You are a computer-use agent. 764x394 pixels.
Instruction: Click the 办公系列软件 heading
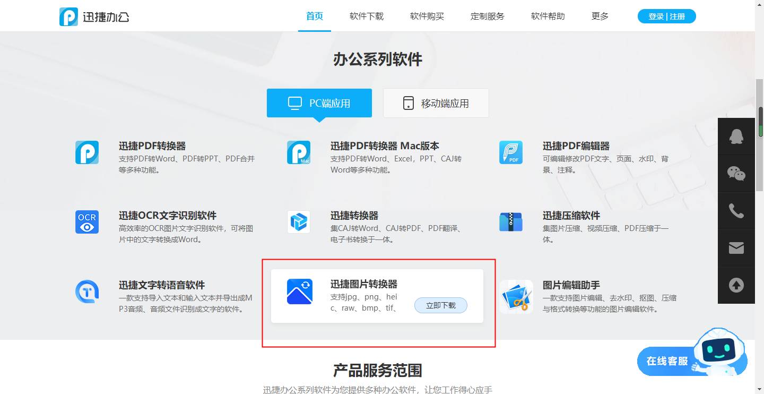click(x=378, y=59)
